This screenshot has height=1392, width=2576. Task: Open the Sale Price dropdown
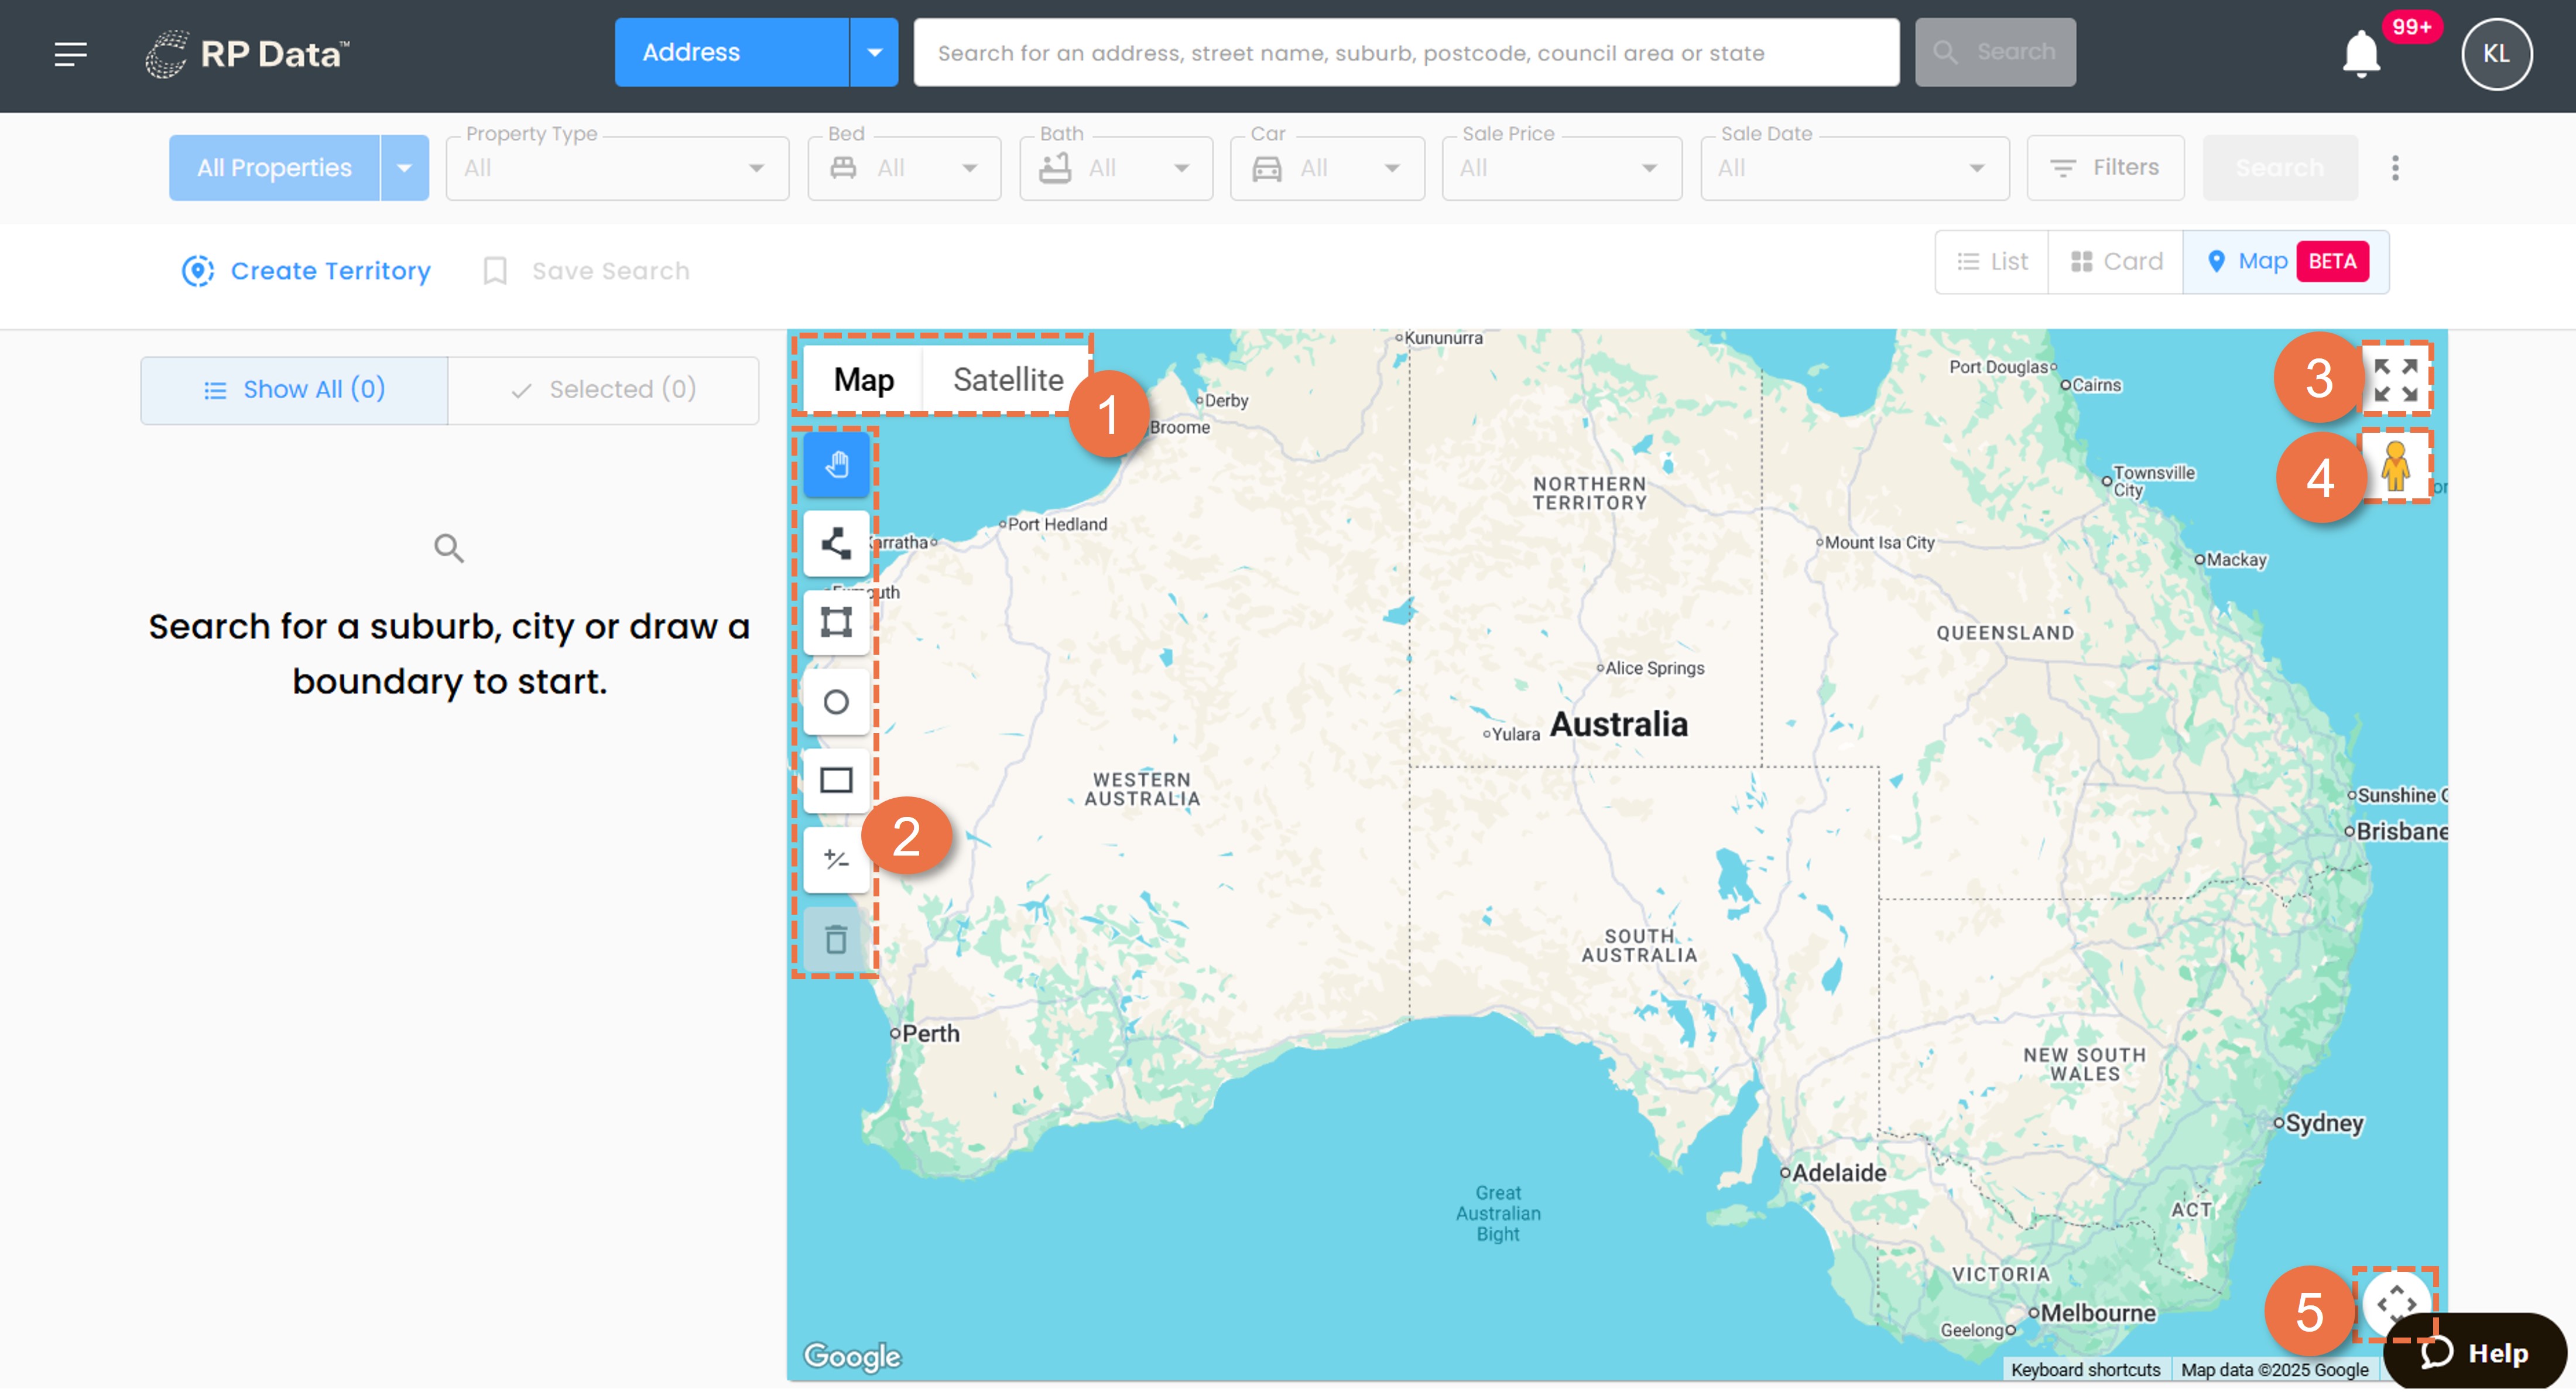tap(1561, 168)
